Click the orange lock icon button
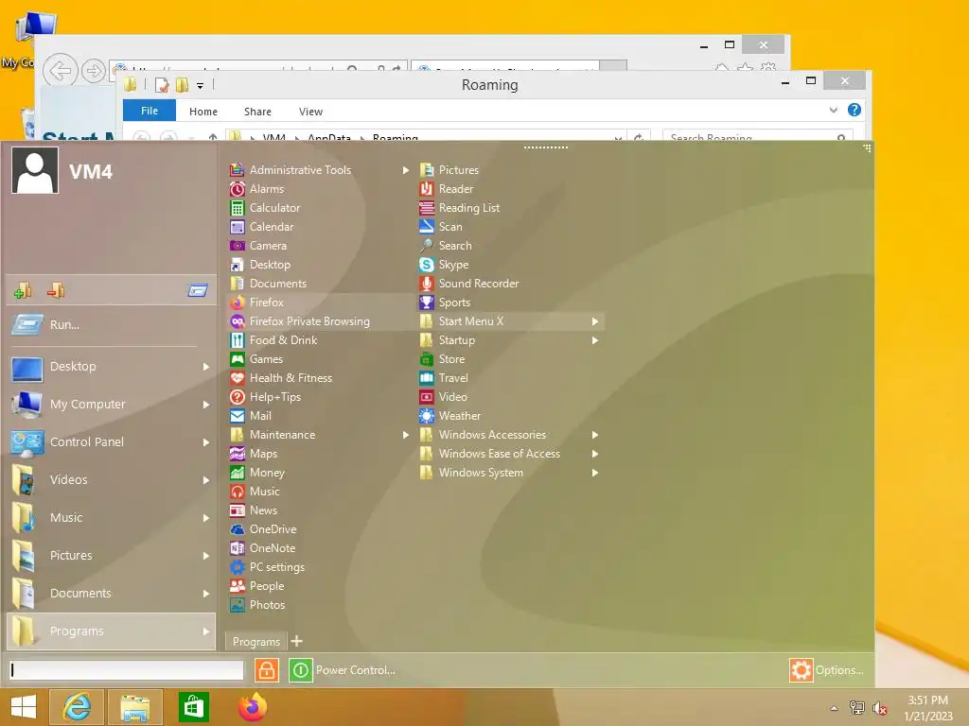Viewport: 969px width, 726px height. point(266,670)
